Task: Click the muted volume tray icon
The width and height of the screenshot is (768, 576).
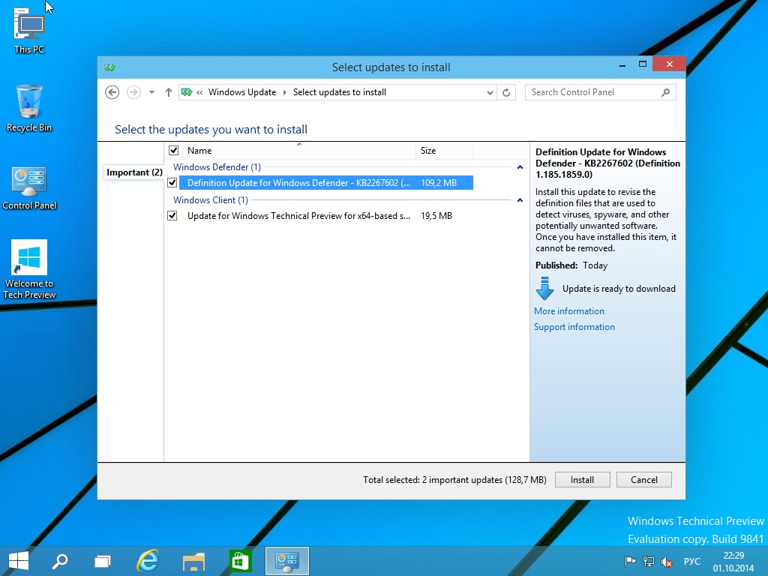Action: point(666,561)
